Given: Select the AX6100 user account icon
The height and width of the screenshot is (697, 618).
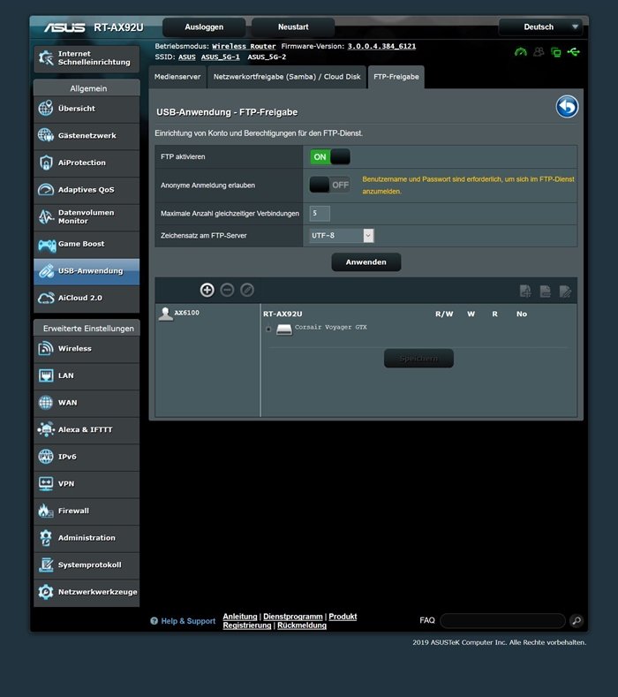Looking at the screenshot, I should point(166,314).
